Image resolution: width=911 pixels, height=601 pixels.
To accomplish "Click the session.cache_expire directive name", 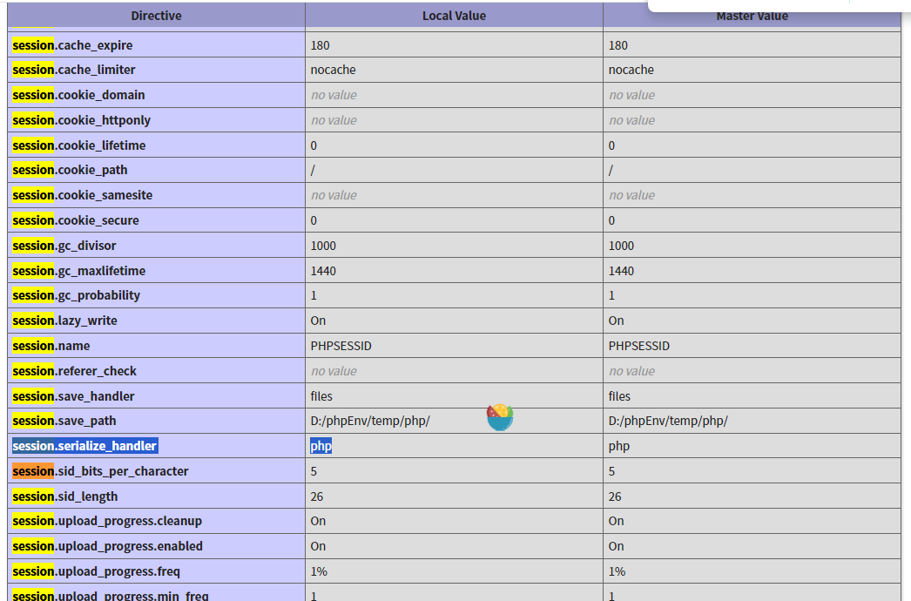I will tap(72, 45).
